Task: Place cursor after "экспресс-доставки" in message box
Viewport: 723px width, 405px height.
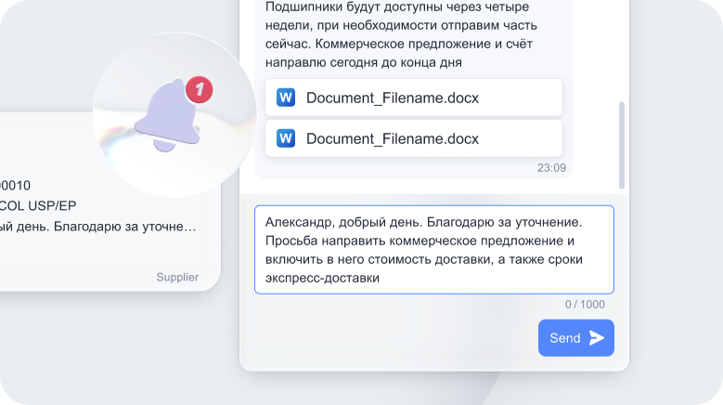Action: [x=382, y=278]
